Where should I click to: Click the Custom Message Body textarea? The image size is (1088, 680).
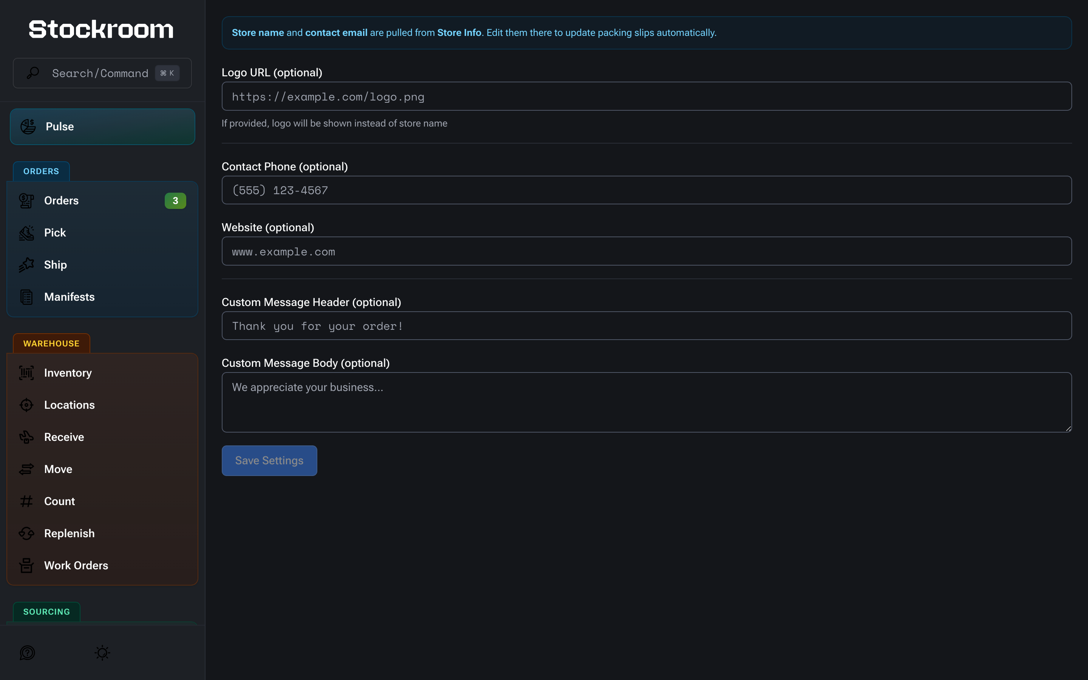click(646, 402)
